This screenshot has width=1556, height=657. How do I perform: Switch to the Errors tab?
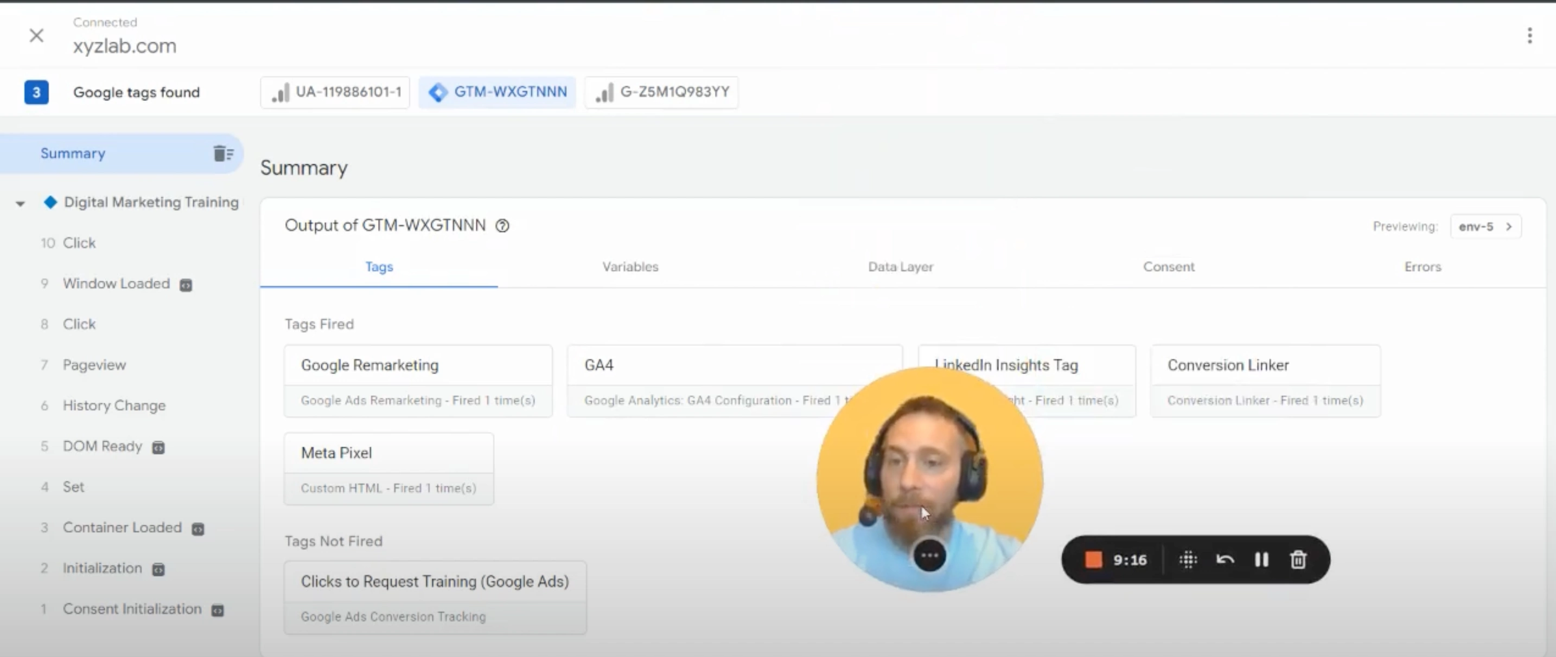1423,267
